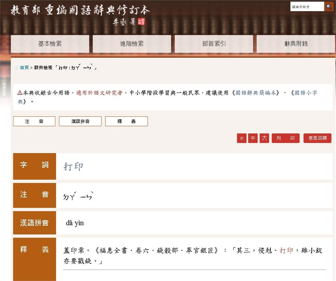Select 大 font size
The width and height of the screenshot is (336, 281).
[x=264, y=138]
